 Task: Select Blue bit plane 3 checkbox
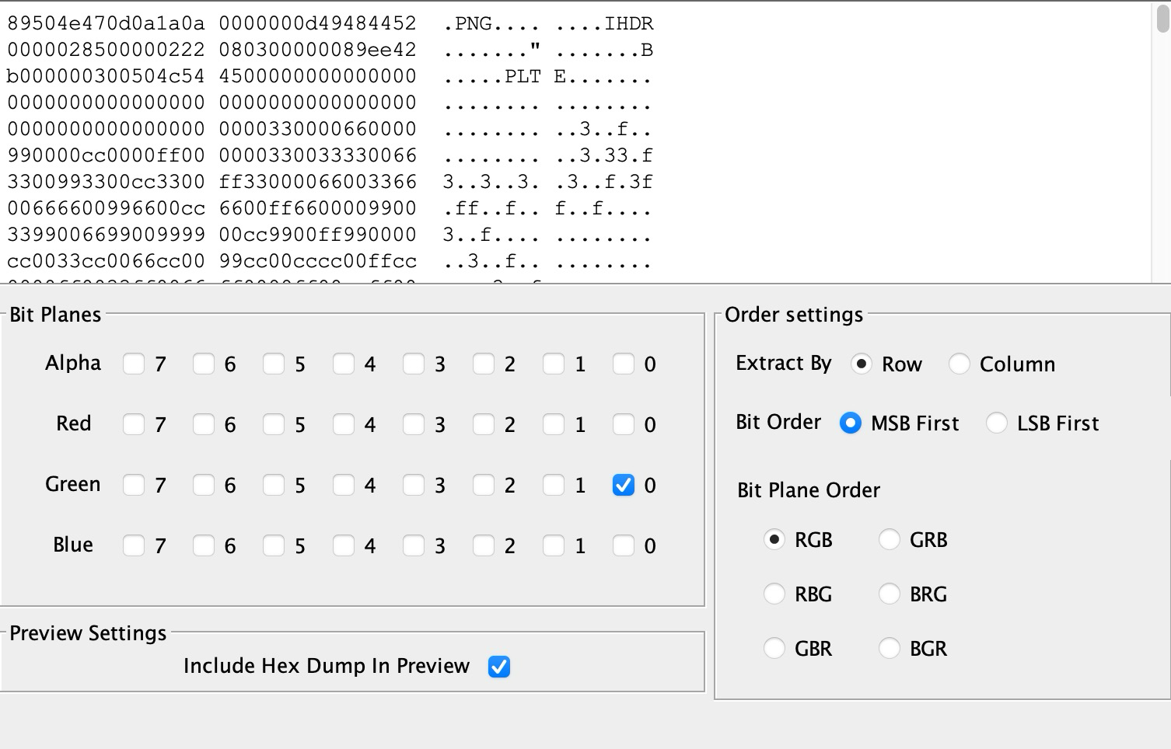[413, 545]
